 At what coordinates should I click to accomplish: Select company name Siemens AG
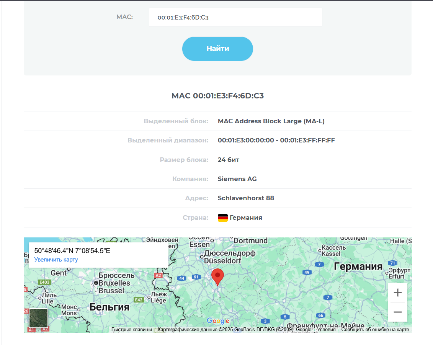click(x=237, y=179)
